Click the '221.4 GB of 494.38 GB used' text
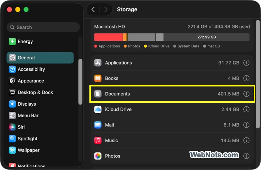The image size is (261, 170). tap(219, 27)
